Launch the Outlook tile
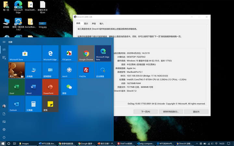This screenshot has height=146, width=234. pos(17,104)
